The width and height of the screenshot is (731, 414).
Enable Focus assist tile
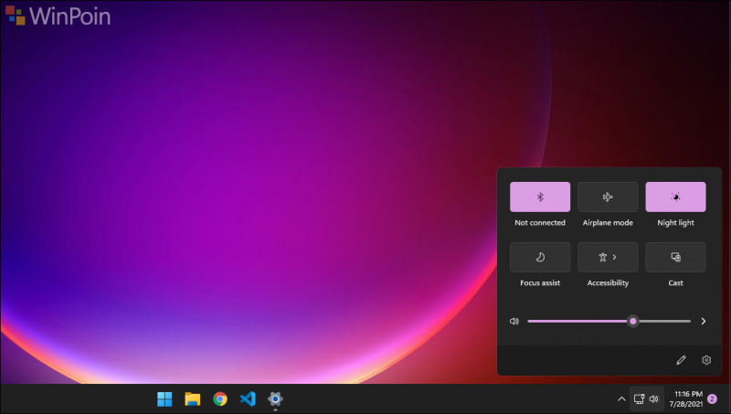tap(540, 257)
